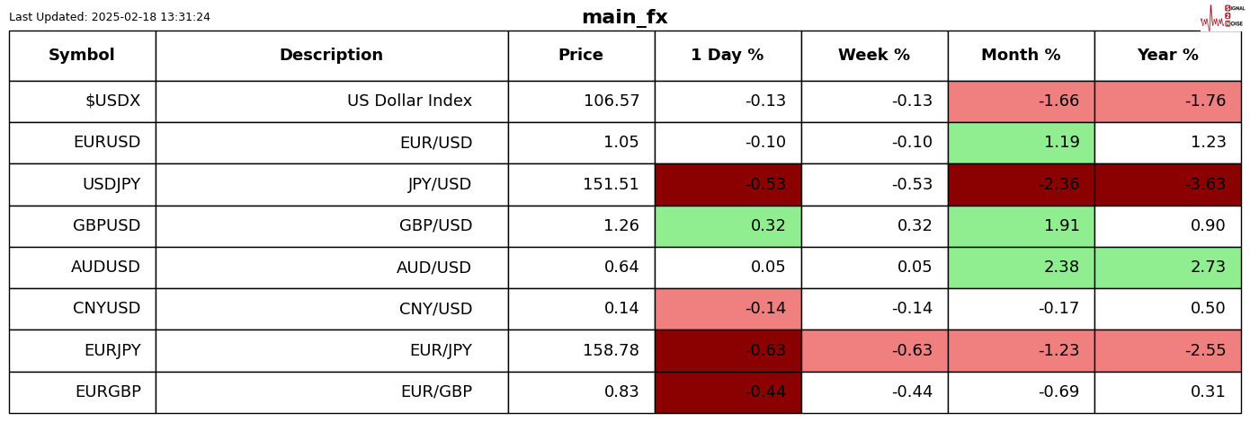This screenshot has width=1250, height=422.
Task: Click the EURJPY Week % red cell
Action: [874, 351]
